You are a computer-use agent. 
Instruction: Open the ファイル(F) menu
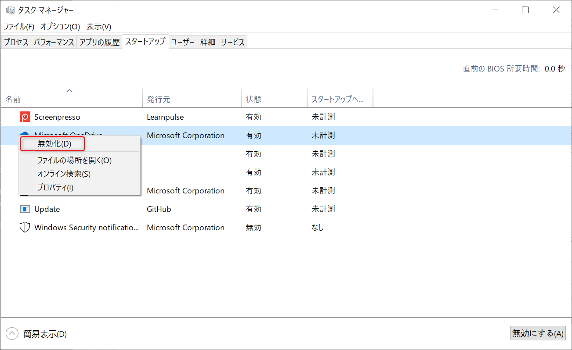(x=19, y=26)
